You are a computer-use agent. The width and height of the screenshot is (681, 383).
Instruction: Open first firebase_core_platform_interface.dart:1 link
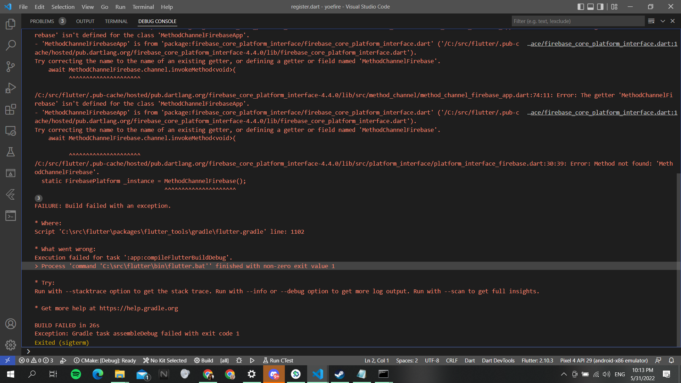[602, 44]
